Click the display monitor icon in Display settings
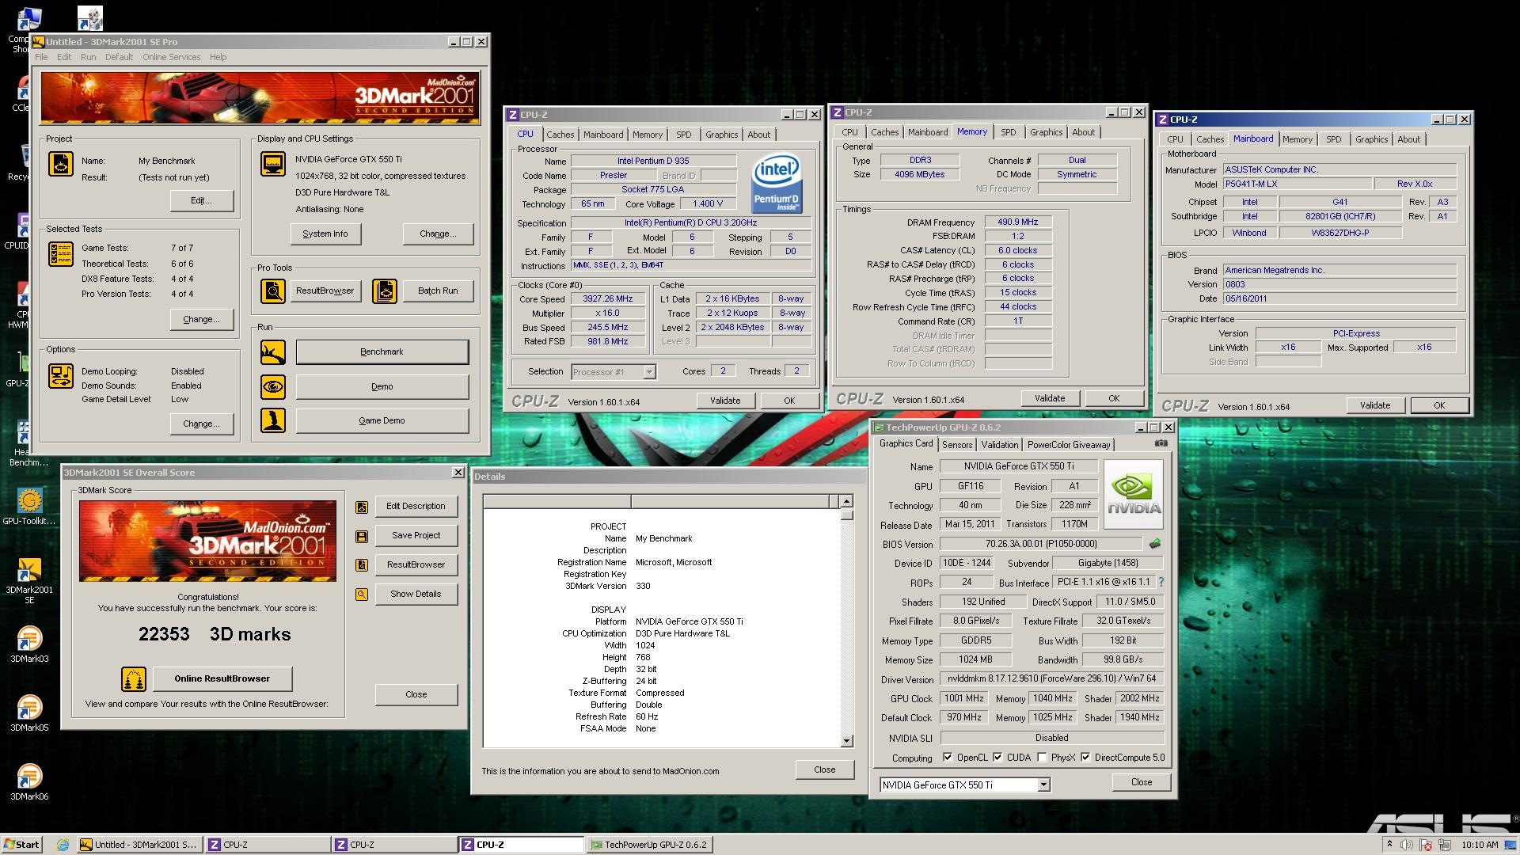The width and height of the screenshot is (1520, 855). [273, 164]
